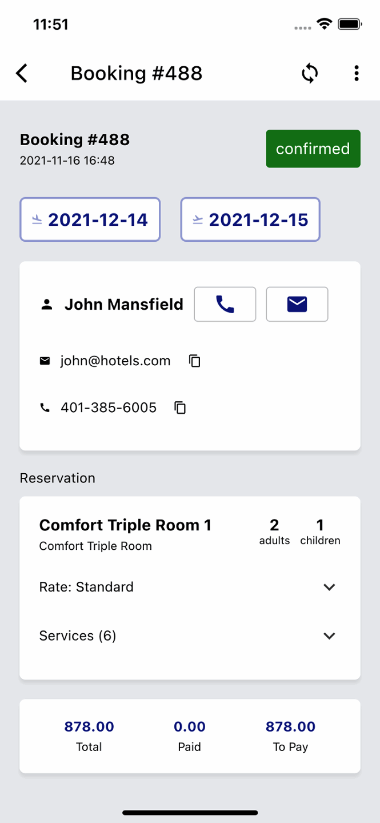Tap the 878.00 To Pay amount
Viewport: 380px width, 823px height.
point(290,727)
